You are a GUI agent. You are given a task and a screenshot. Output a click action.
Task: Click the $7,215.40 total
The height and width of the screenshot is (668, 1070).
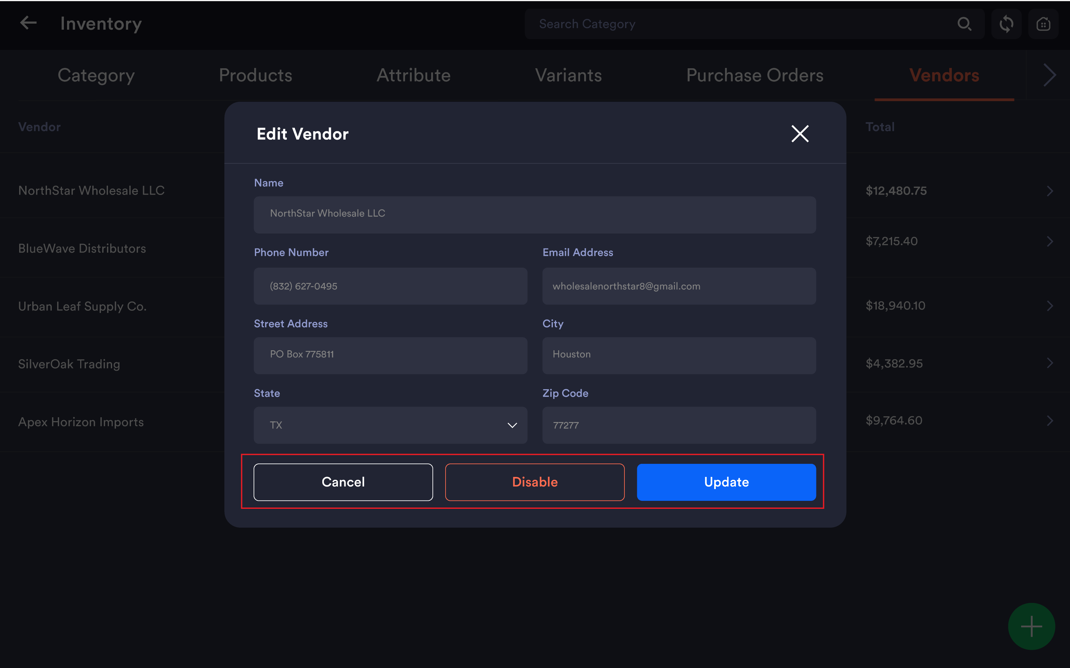click(891, 241)
